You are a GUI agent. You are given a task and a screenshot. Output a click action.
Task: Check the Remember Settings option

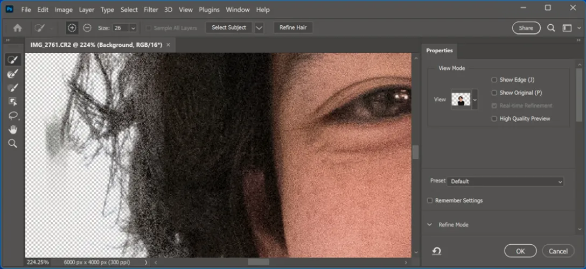pyautogui.click(x=430, y=201)
